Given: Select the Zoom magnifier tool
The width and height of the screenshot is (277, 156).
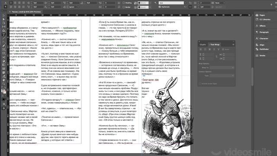Looking at the screenshot, I should pyautogui.click(x=3, y=84).
